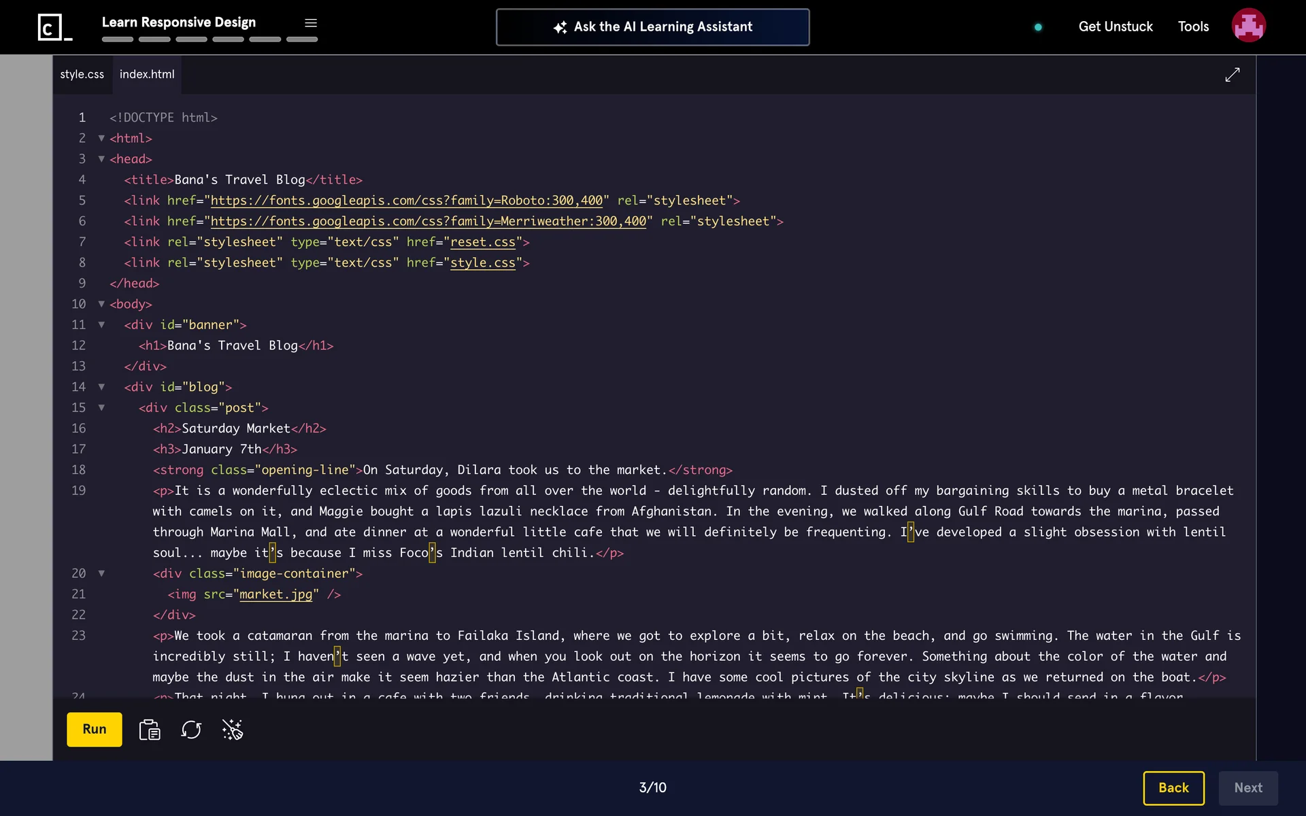Collapse the head section fold arrow
The image size is (1306, 816).
point(101,159)
